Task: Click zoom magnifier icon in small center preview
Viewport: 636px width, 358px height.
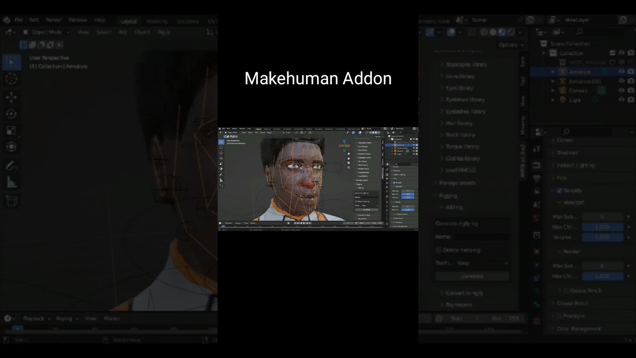Action: (x=348, y=153)
